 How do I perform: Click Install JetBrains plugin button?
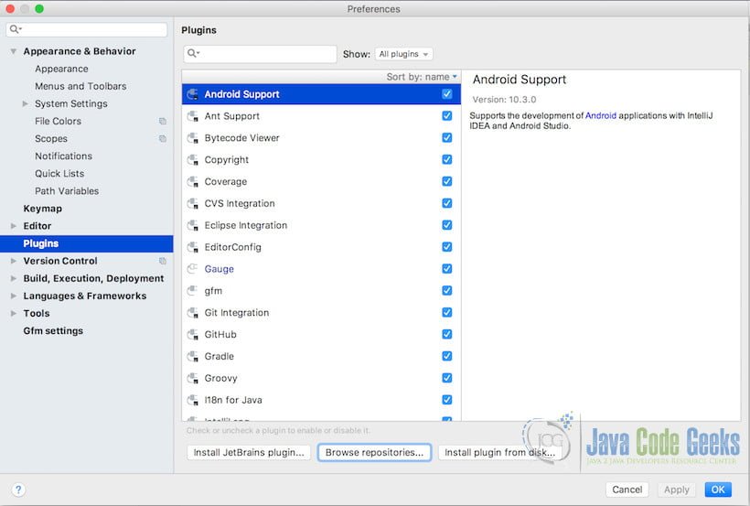pos(249,452)
